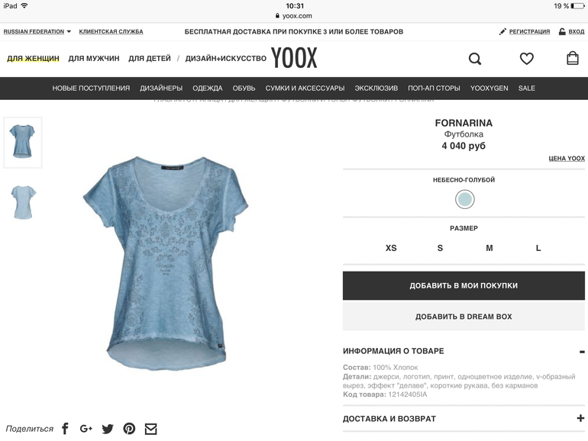The width and height of the screenshot is (588, 441).
Task: Click Добавить в Dream Box button
Action: pos(464,317)
